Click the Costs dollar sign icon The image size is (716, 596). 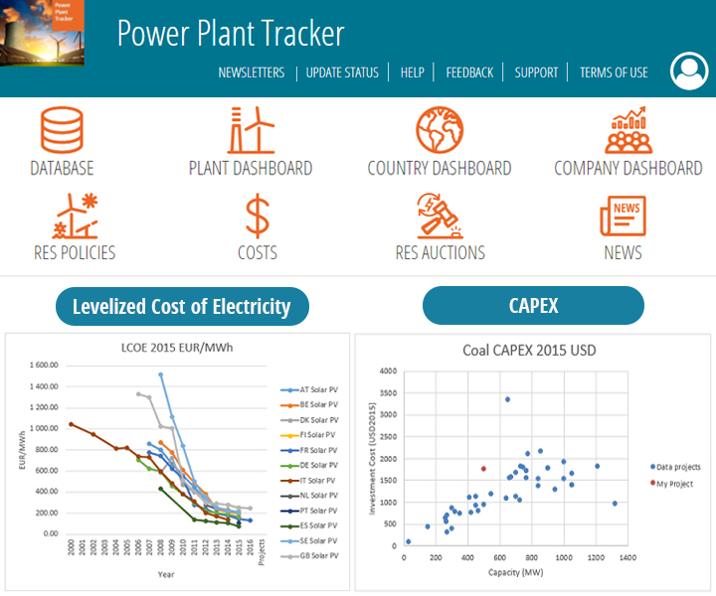click(x=258, y=215)
